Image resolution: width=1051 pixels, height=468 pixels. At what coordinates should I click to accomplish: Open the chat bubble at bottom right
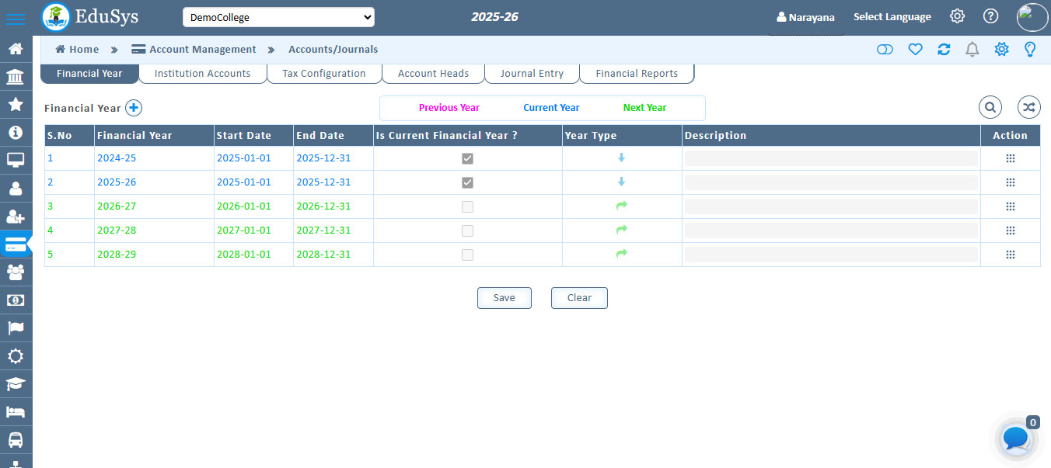[x=1015, y=439]
